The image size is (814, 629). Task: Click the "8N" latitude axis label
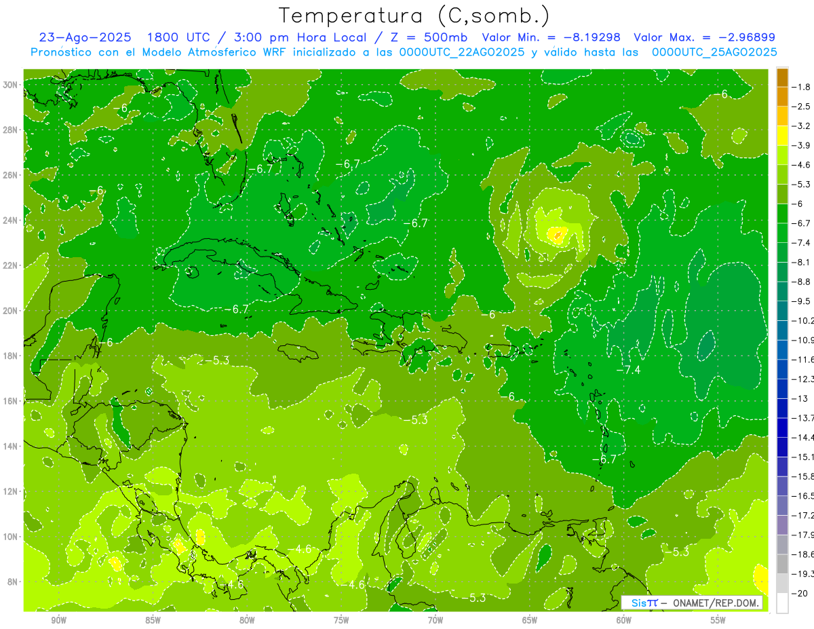[14, 582]
